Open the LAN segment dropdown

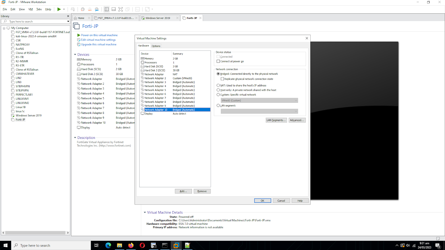[259, 111]
